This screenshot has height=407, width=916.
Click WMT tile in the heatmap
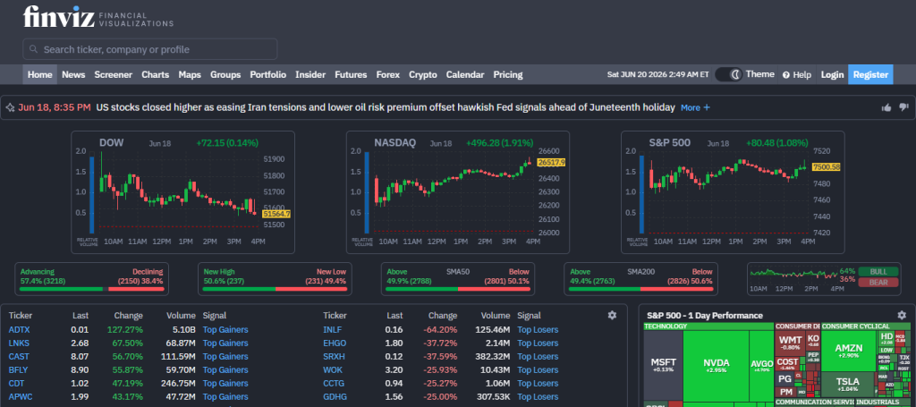click(791, 343)
